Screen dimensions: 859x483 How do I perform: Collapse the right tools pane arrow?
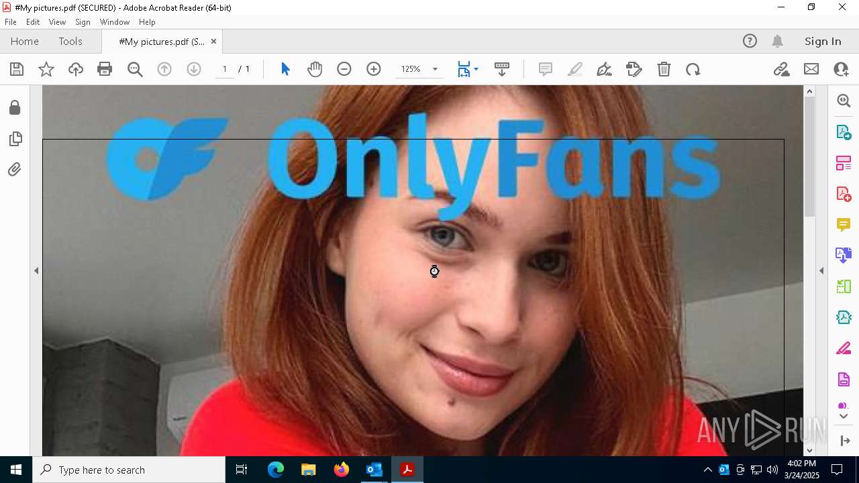pyautogui.click(x=821, y=271)
